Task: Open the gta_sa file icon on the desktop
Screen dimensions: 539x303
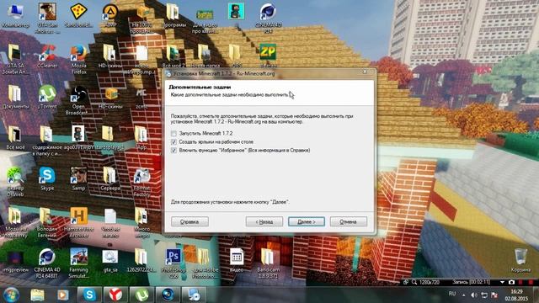Action: 110,260
